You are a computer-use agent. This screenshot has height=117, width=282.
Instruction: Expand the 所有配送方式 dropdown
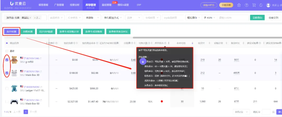(x=113, y=18)
